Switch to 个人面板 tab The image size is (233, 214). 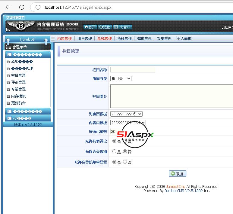tap(184, 39)
